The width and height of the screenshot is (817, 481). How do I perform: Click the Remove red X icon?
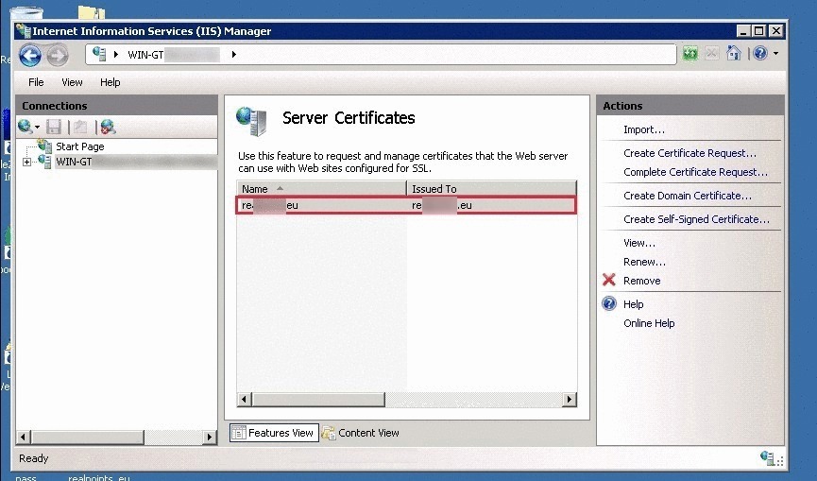click(609, 281)
